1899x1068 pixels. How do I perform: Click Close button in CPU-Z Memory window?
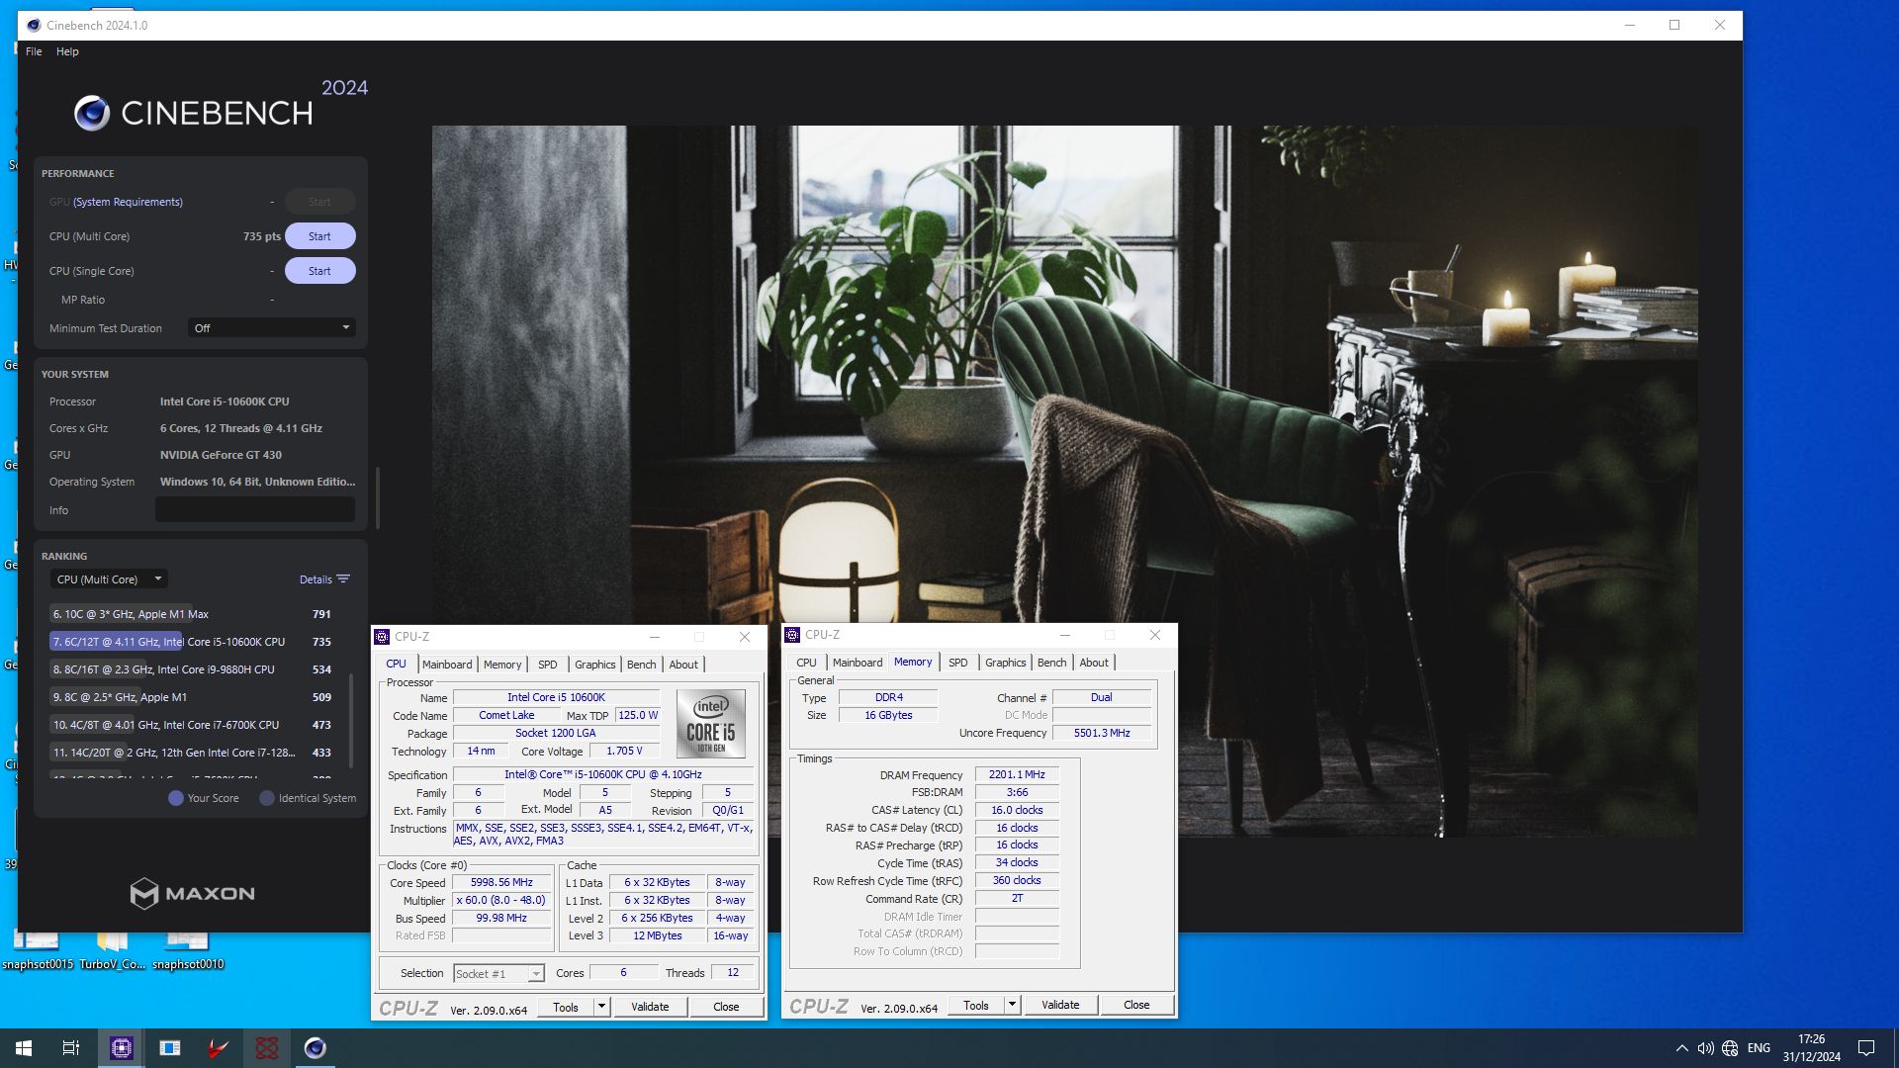pos(1136,1006)
